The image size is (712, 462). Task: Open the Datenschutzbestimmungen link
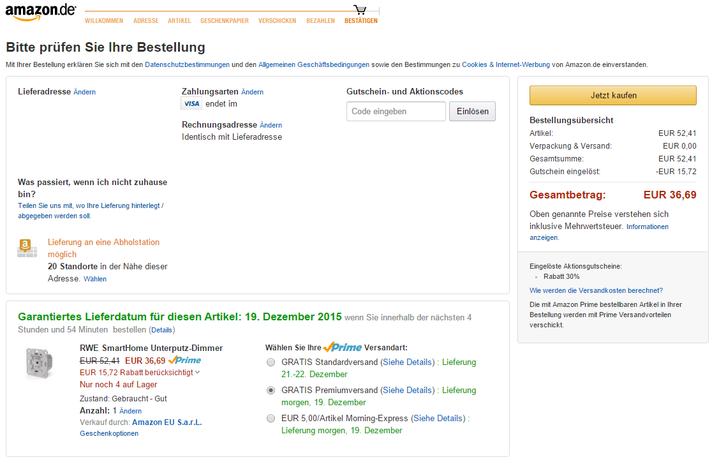(x=187, y=64)
